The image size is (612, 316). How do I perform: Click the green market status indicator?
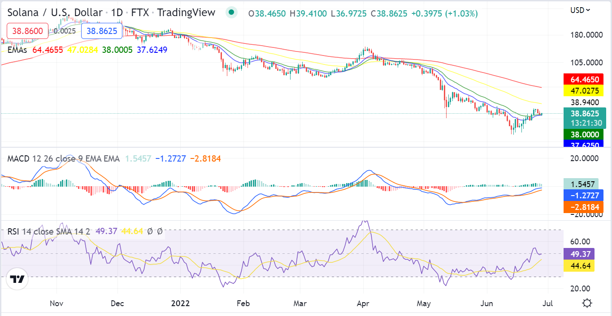(231, 13)
